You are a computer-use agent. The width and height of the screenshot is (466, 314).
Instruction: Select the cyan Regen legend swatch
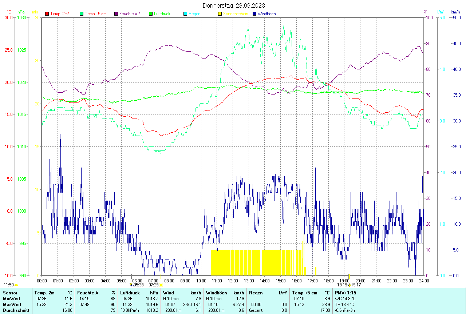(185, 14)
